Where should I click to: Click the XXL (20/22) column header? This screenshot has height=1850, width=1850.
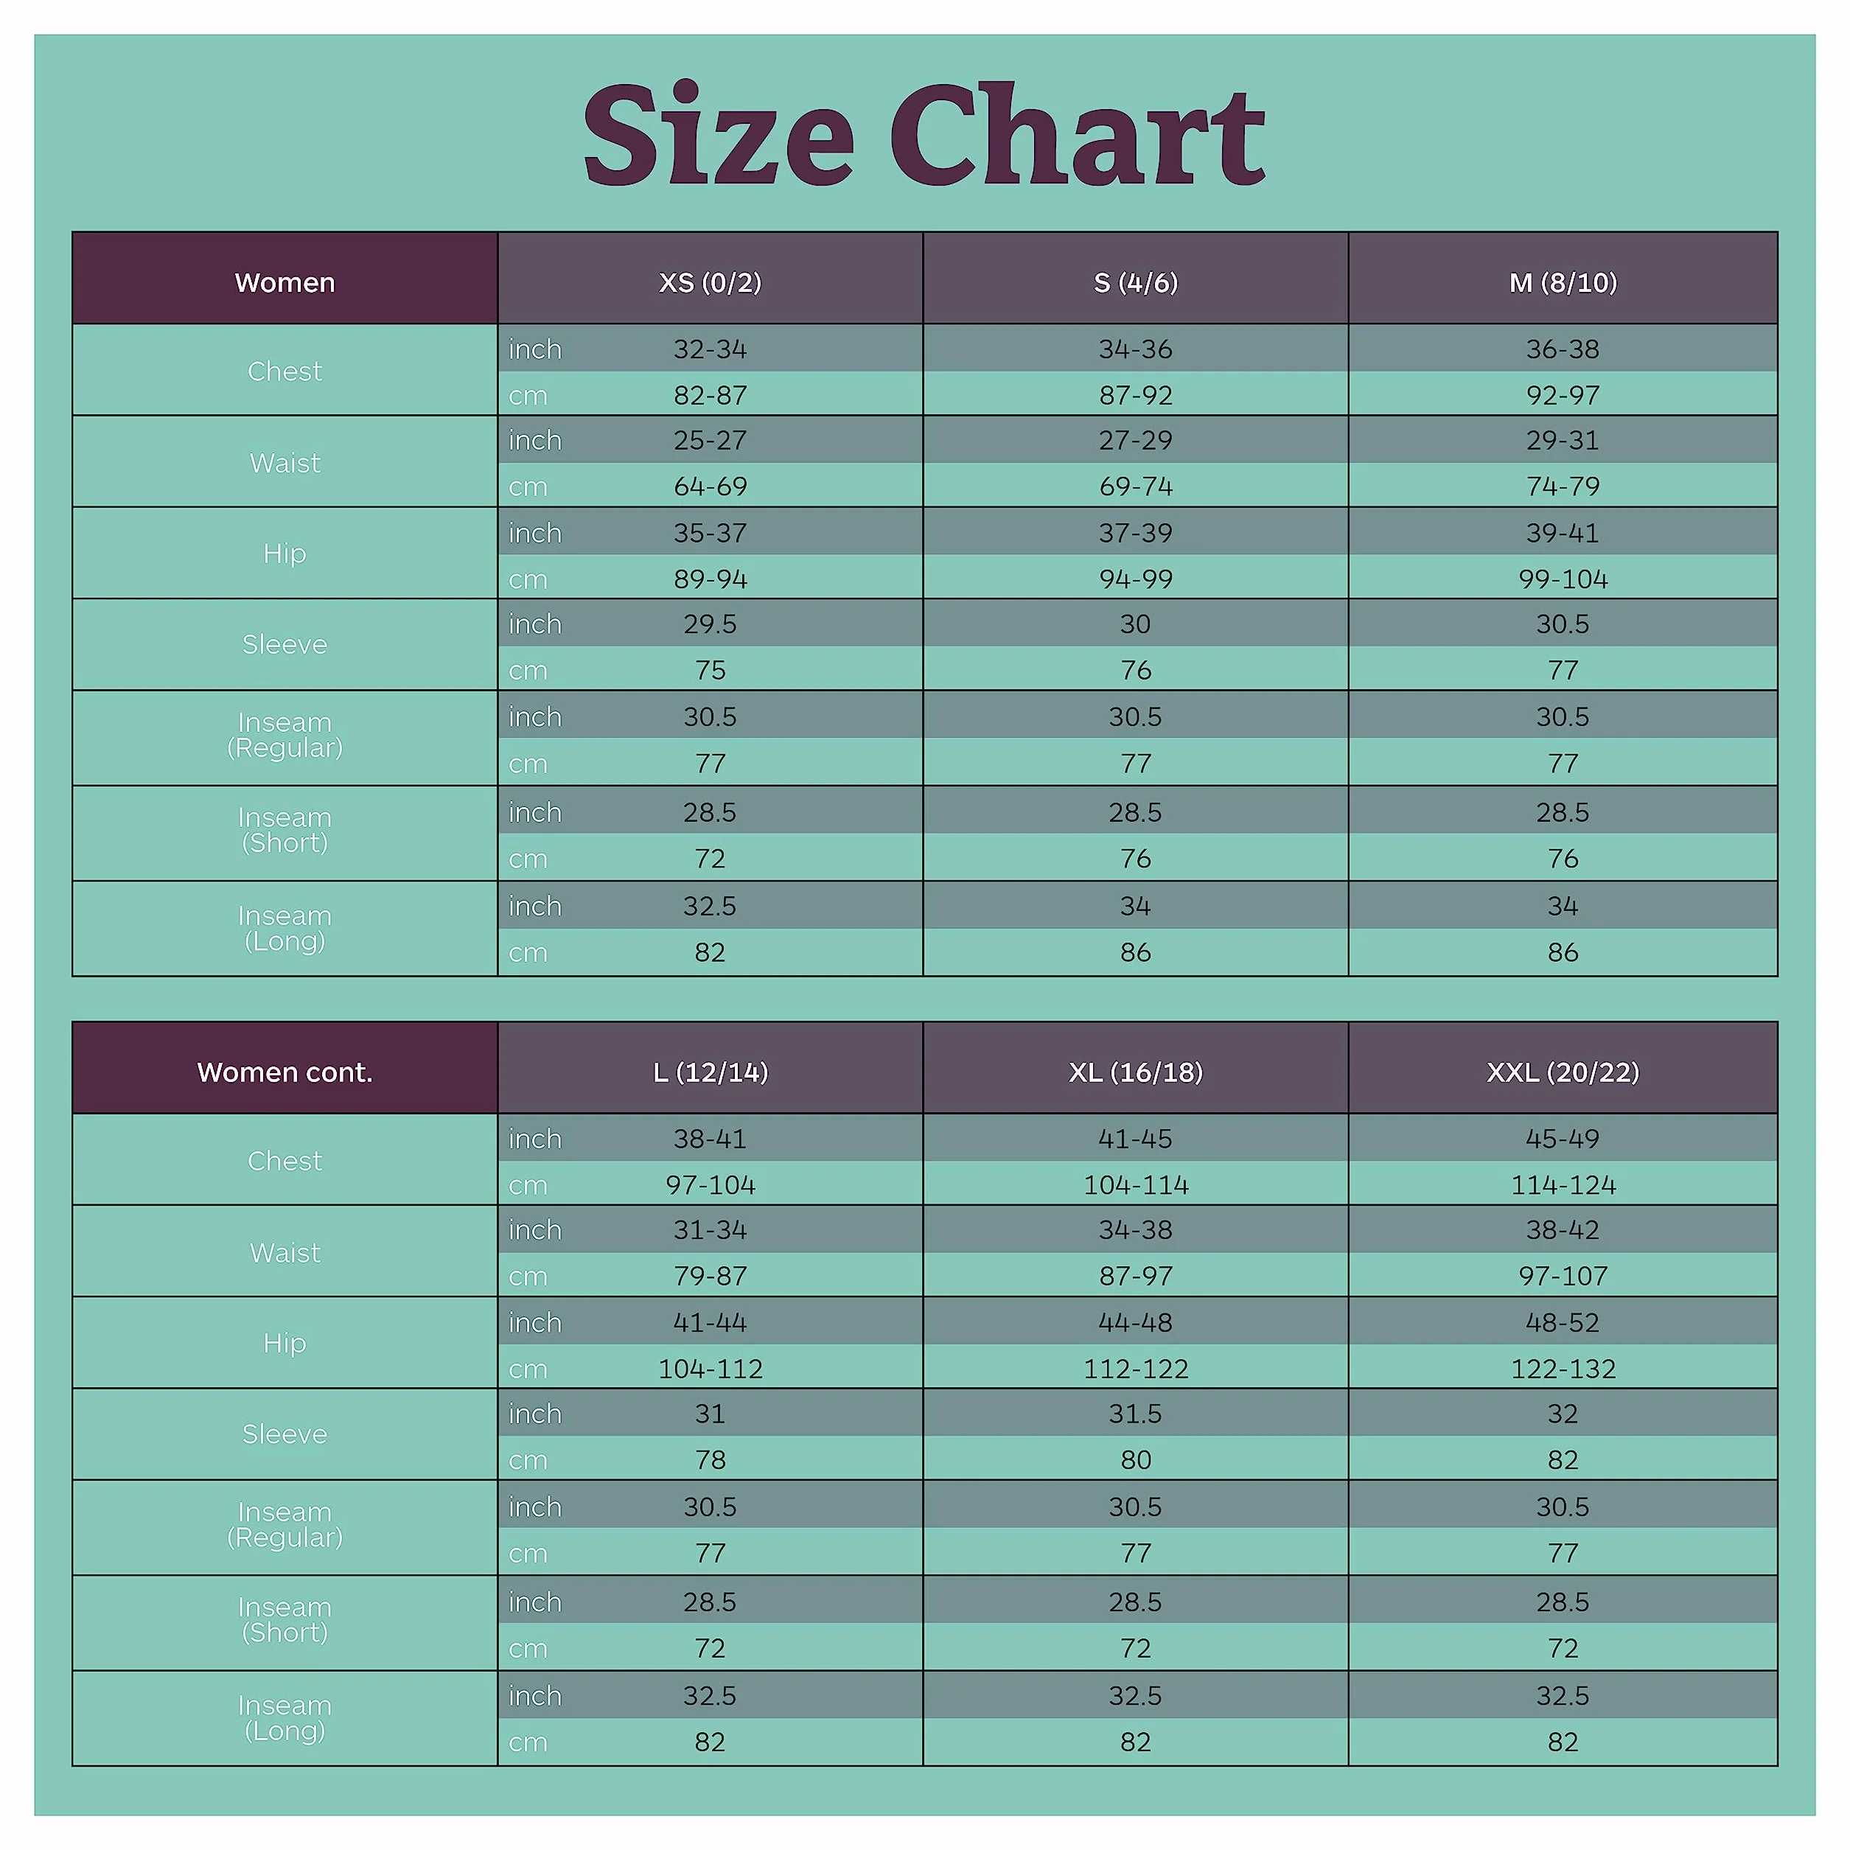pyautogui.click(x=1563, y=1068)
